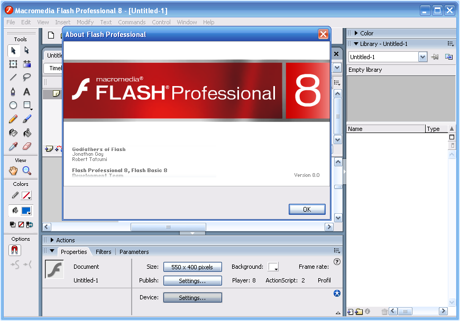
Task: Click the Name column header in Library
Action: tap(385, 129)
